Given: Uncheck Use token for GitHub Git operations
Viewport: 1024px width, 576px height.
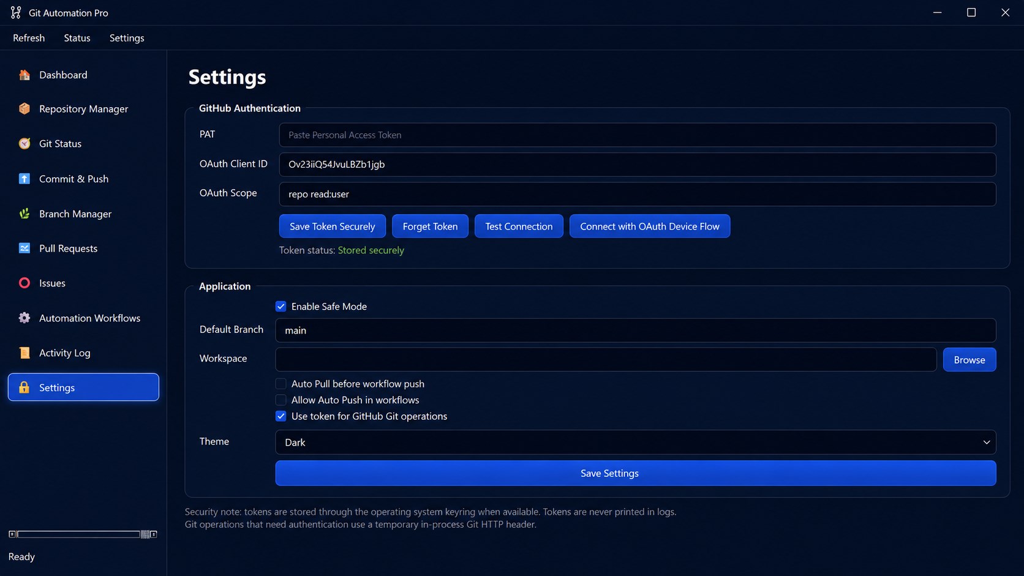Looking at the screenshot, I should click(x=280, y=416).
